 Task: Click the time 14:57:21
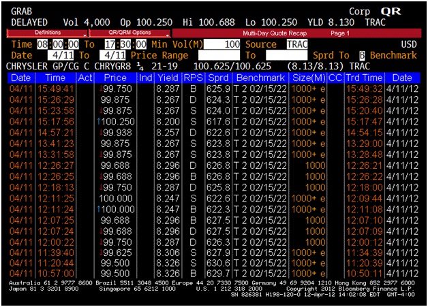(x=56, y=133)
